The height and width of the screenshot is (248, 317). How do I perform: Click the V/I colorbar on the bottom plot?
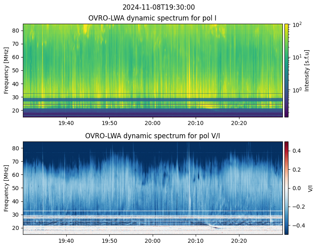[x=286, y=188]
